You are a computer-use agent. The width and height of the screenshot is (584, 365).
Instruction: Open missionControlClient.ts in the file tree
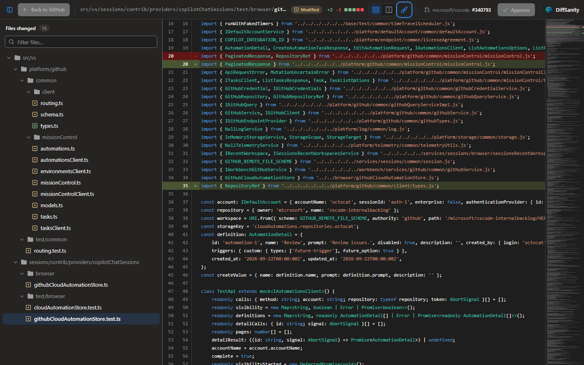pos(81,194)
